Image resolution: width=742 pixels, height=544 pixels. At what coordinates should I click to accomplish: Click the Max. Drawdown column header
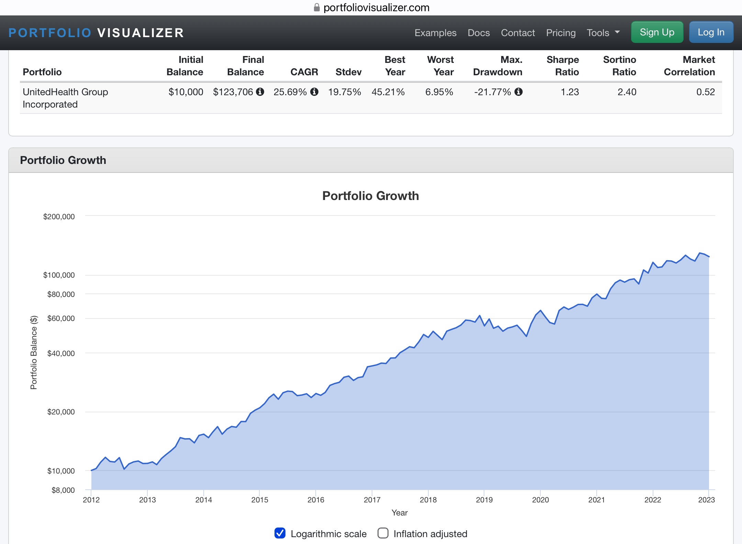(498, 66)
